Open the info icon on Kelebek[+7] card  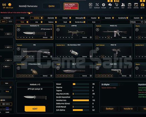(x=51, y=37)
